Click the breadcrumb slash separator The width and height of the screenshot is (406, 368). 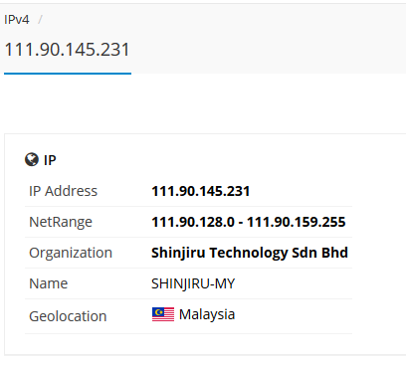pos(40,20)
